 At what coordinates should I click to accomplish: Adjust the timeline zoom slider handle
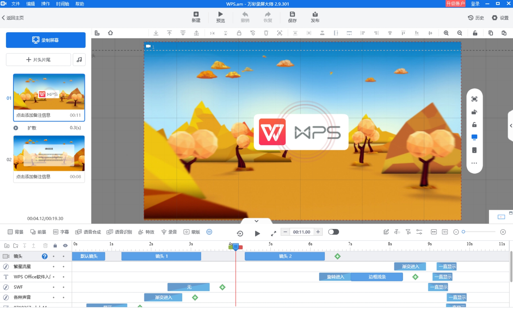(464, 232)
